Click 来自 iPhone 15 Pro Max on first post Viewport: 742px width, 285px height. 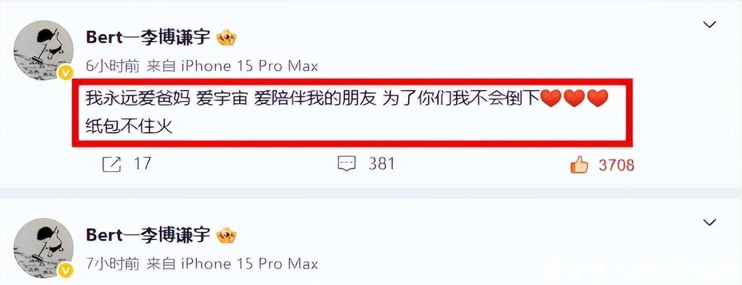click(x=232, y=66)
